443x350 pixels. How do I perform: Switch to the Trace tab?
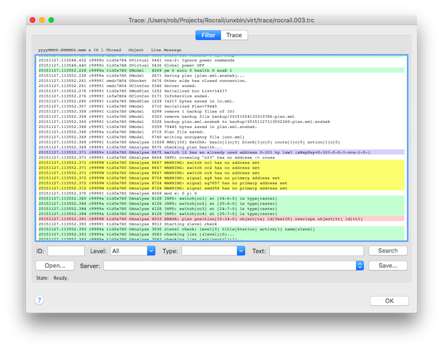234,35
